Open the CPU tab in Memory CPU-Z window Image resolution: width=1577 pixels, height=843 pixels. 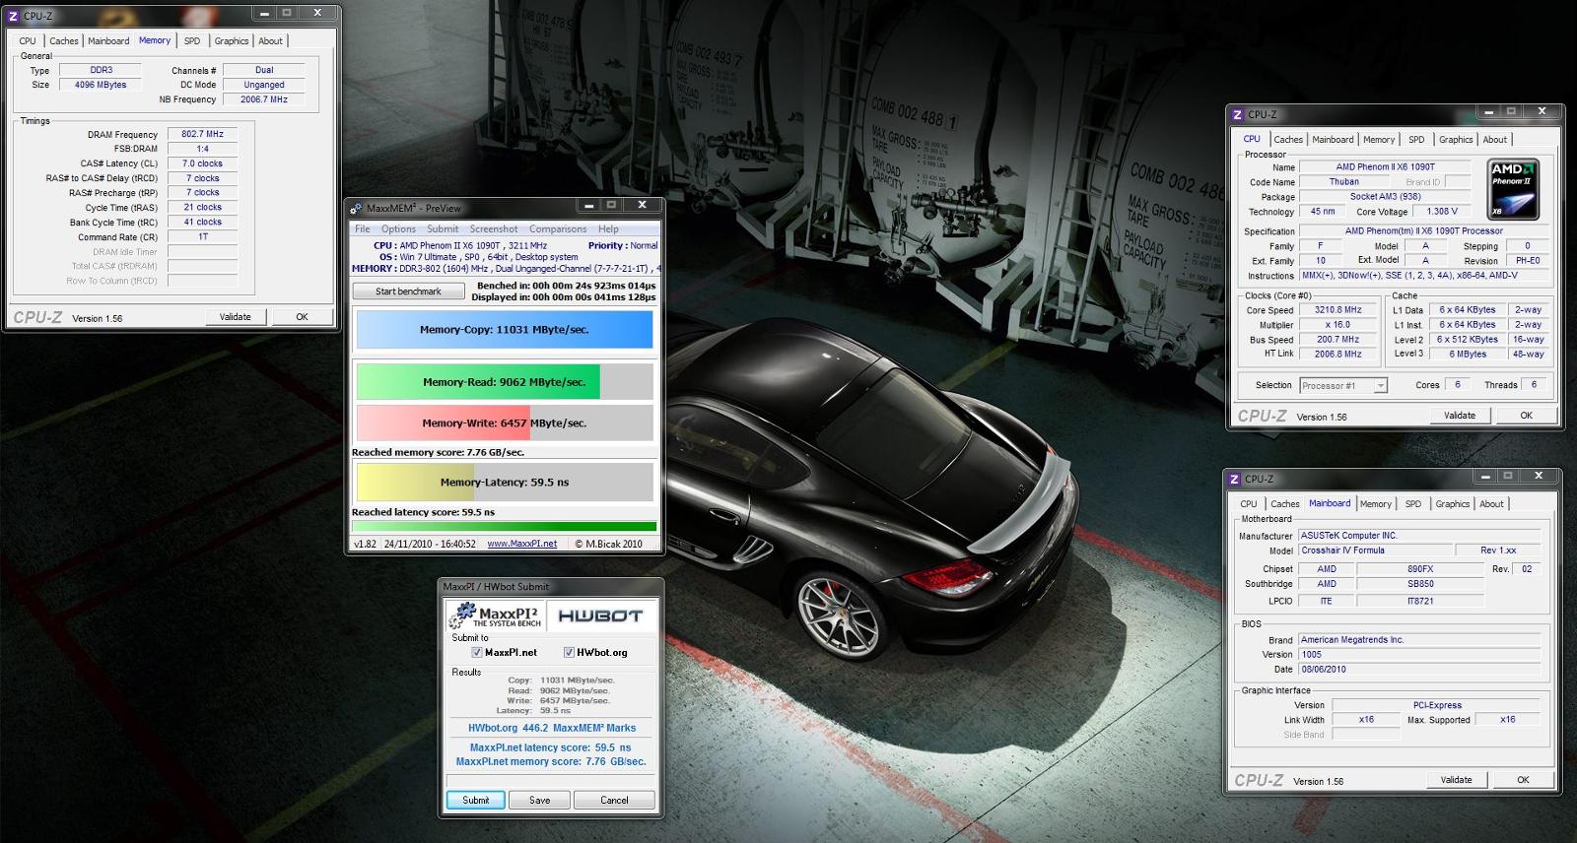(28, 40)
